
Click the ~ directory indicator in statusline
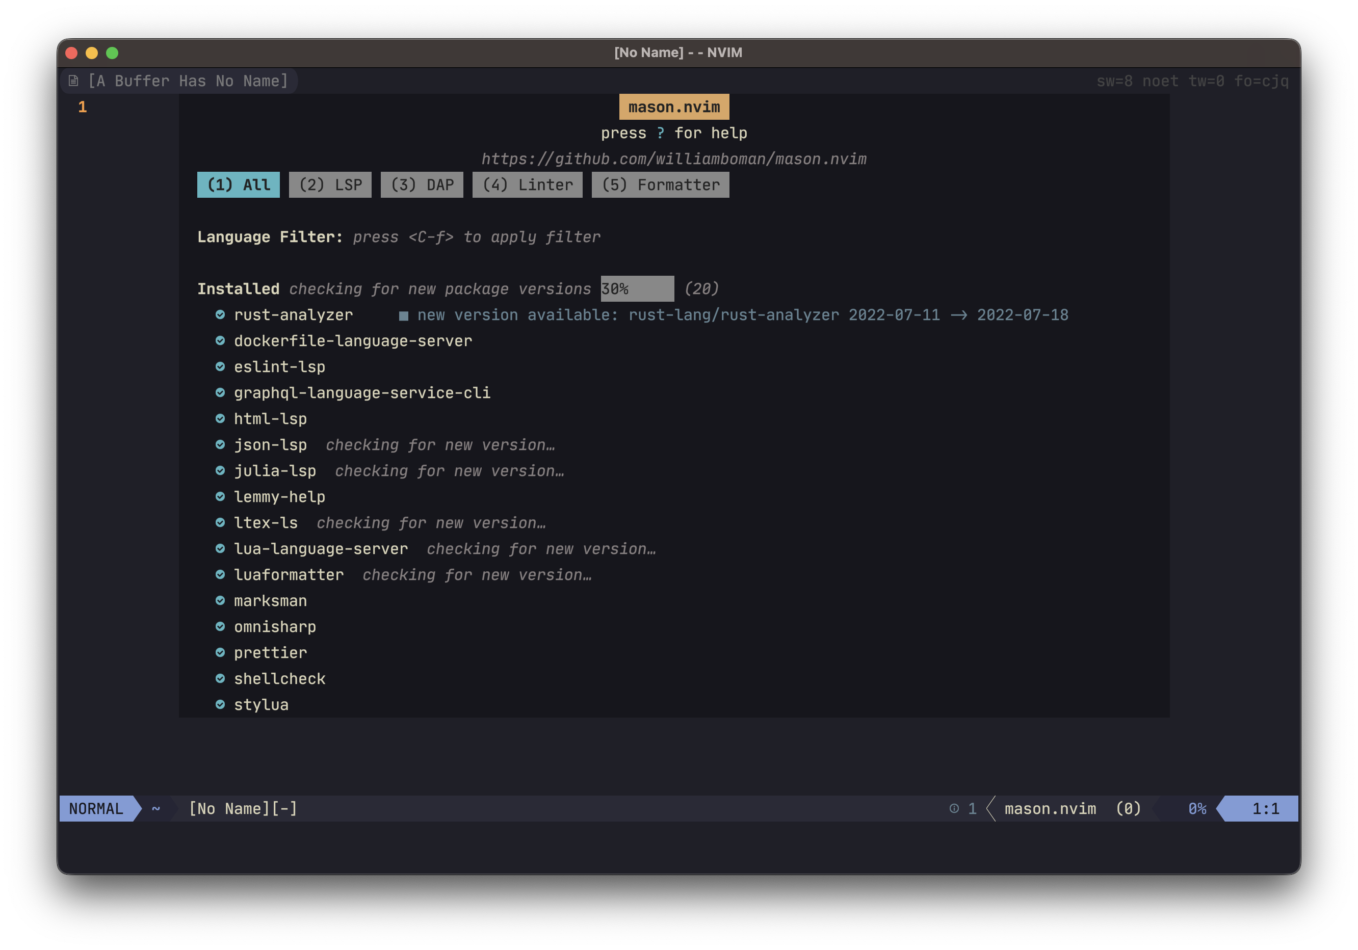[x=156, y=809]
